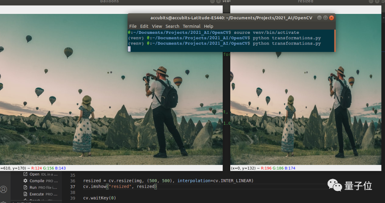Screen dimensions: 385x203
Task: Click the terminal title bar text
Action: (231, 18)
